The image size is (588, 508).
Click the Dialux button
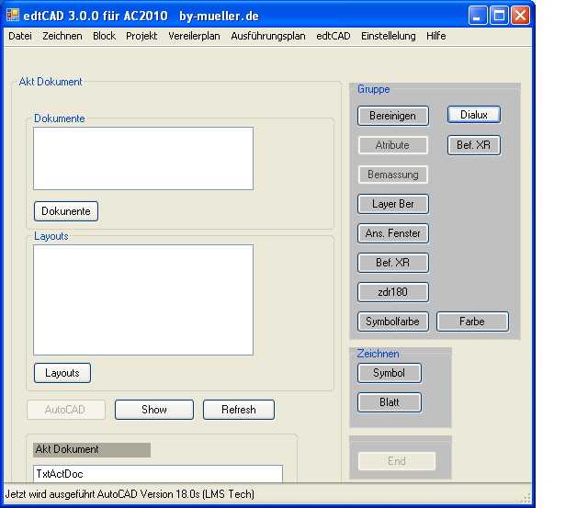coord(474,115)
